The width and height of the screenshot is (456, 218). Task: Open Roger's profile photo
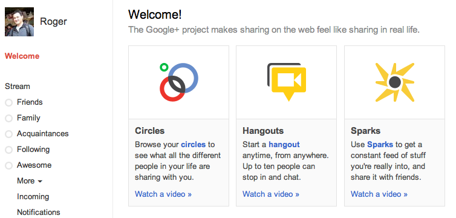pyautogui.click(x=19, y=22)
